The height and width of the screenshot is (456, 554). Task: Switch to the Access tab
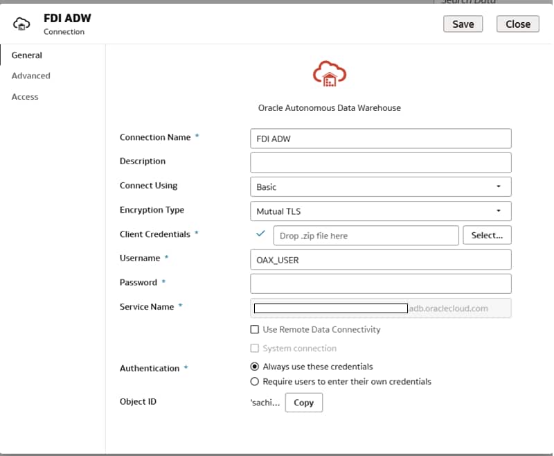(x=25, y=97)
